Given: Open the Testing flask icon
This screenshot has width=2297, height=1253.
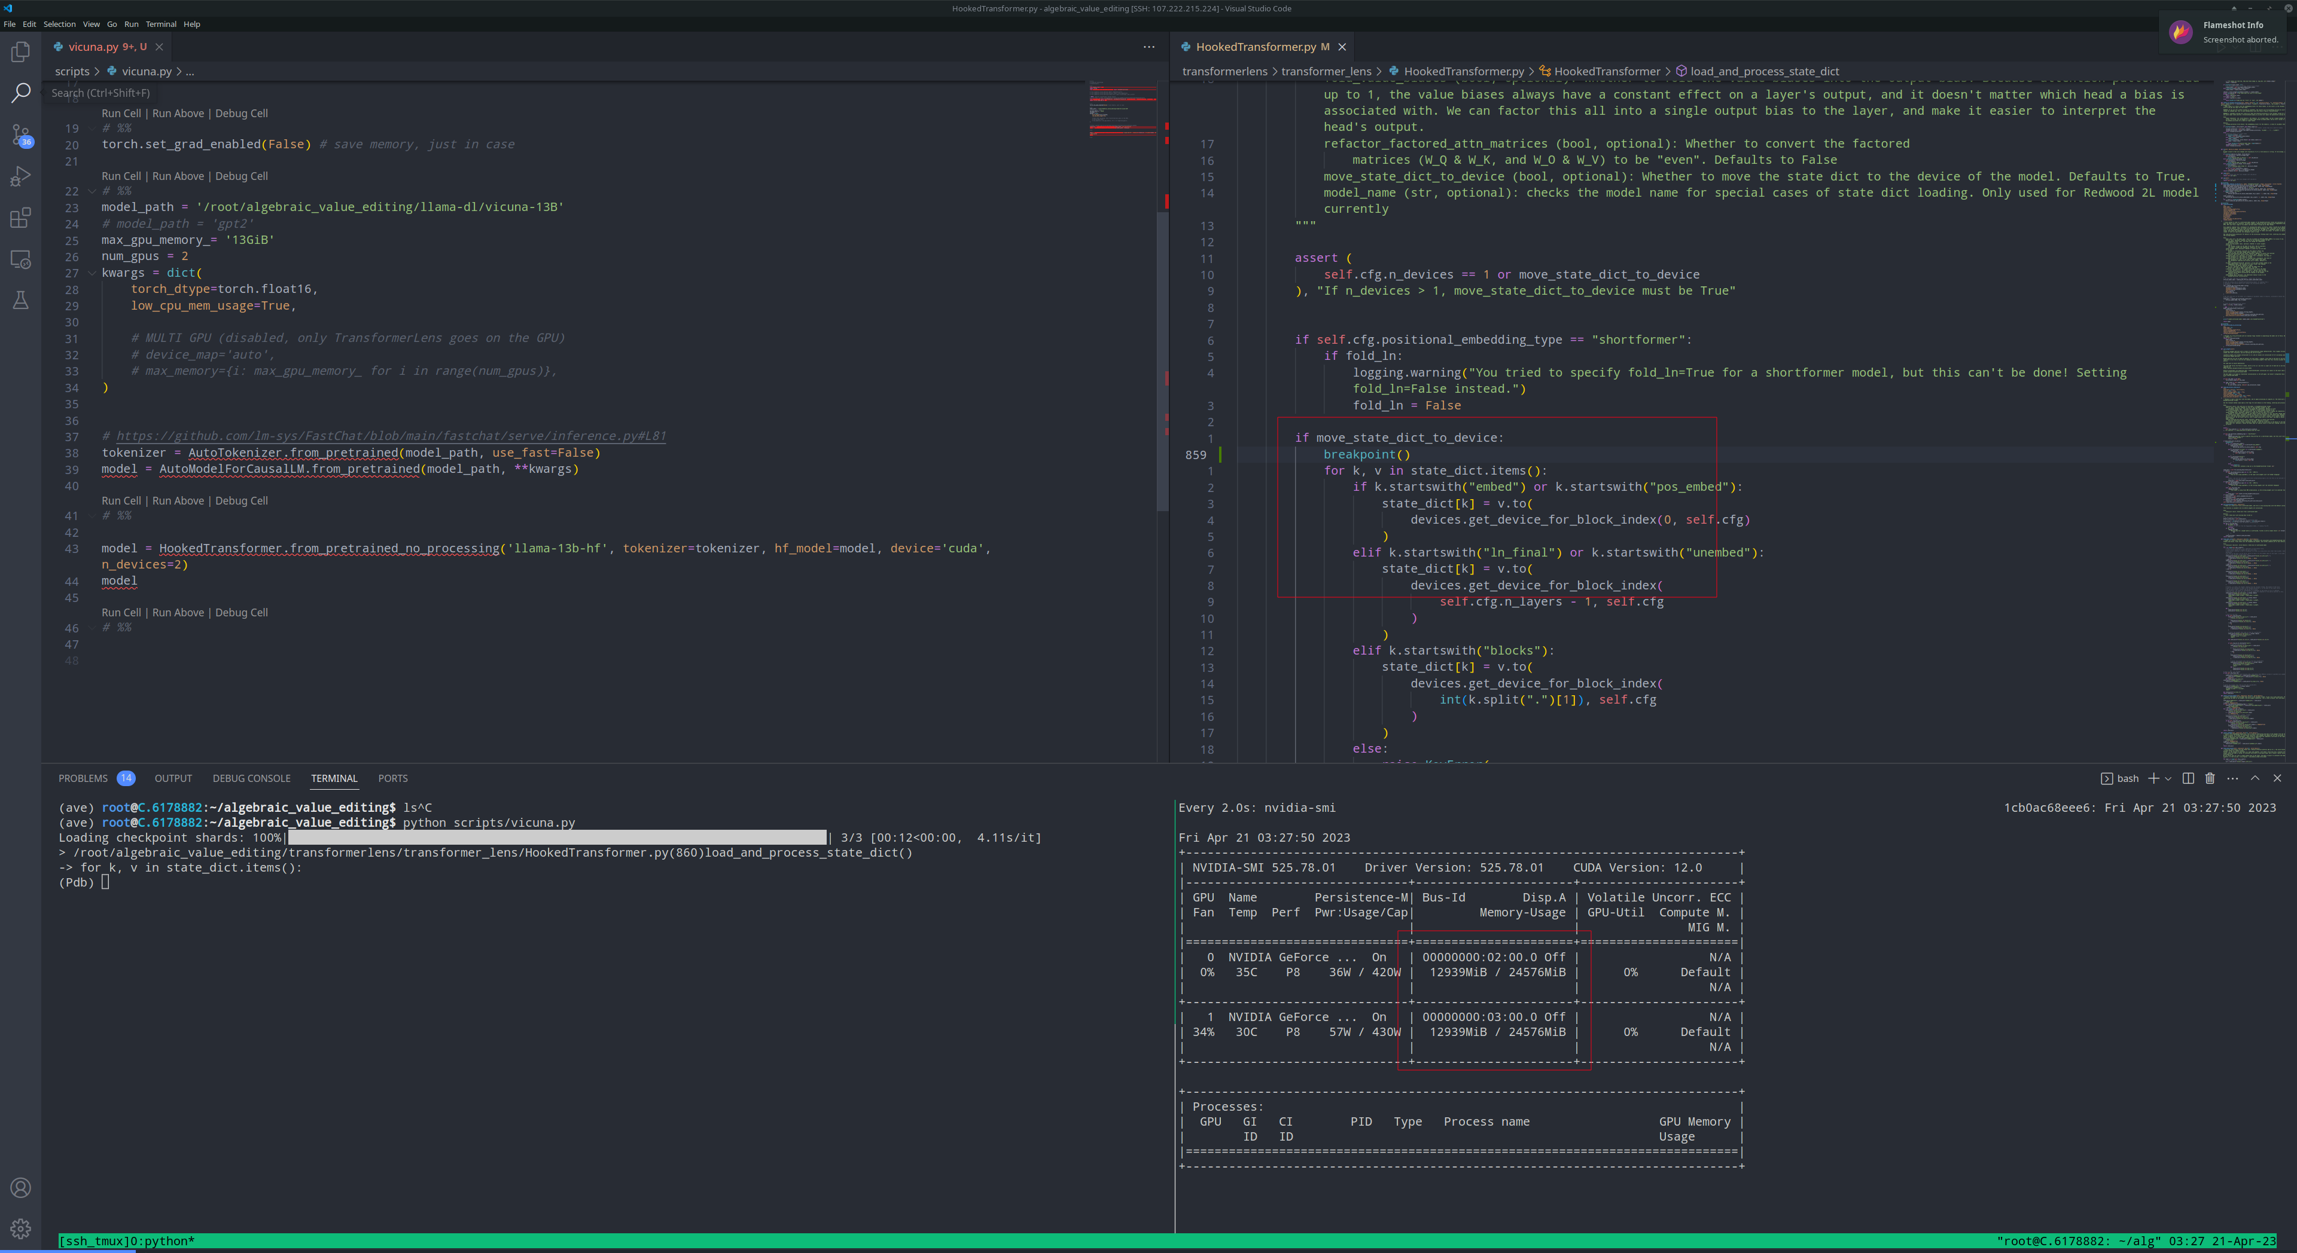Looking at the screenshot, I should pos(20,300).
